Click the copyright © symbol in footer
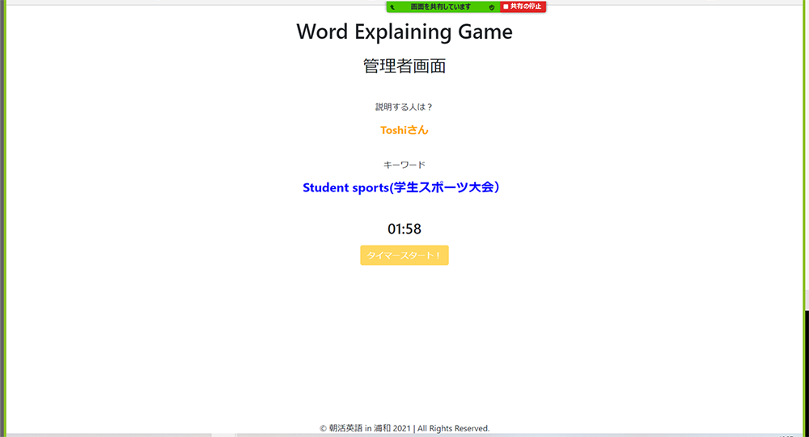809x437 pixels. pos(324,428)
